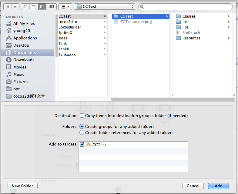Viewport: 238px width, 194px height.
Task: Enable copy items into destination folder
Action: coord(82,115)
